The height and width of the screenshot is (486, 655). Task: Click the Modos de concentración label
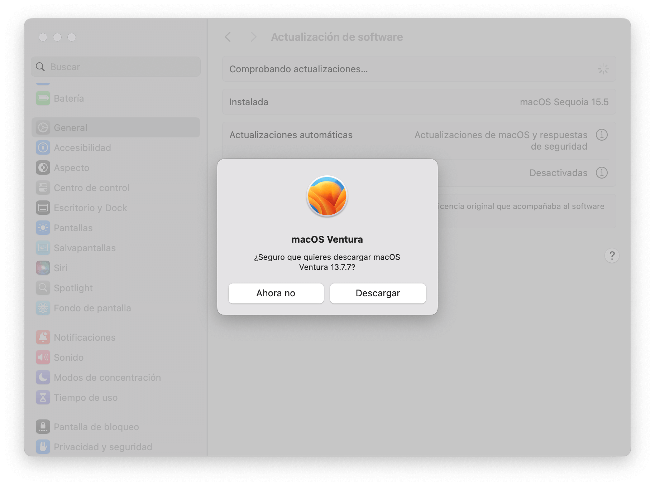coord(107,378)
